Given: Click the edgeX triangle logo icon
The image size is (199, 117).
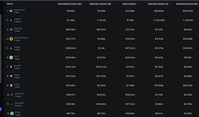Looking at the screenshot, I should coord(11,48).
